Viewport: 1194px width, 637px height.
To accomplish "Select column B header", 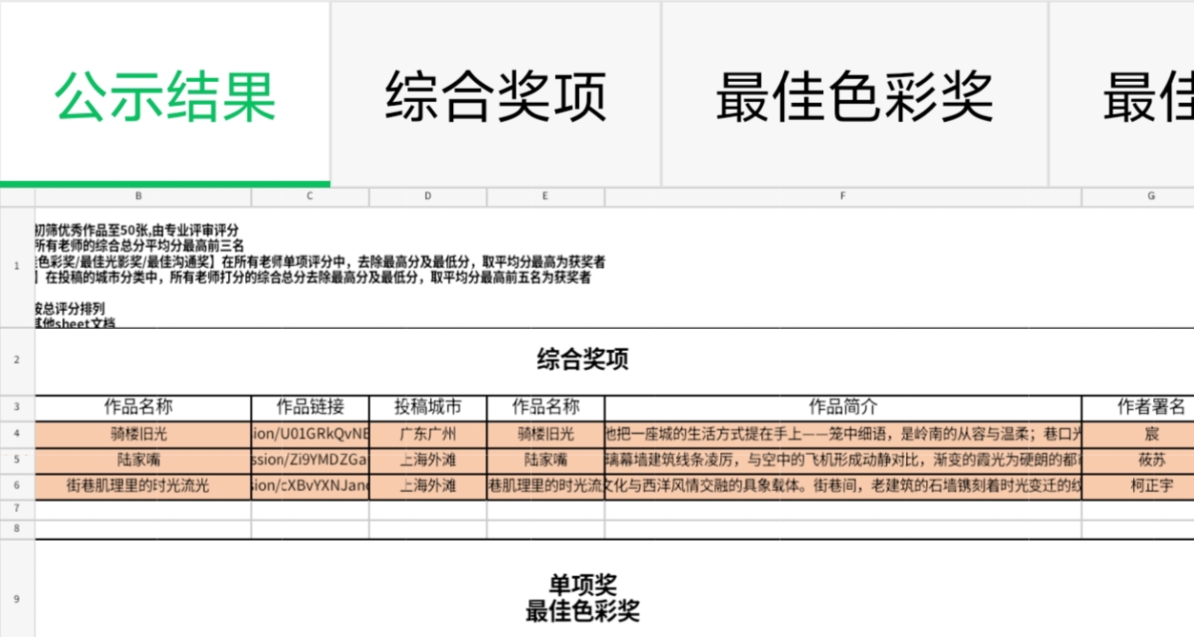I will 139,196.
